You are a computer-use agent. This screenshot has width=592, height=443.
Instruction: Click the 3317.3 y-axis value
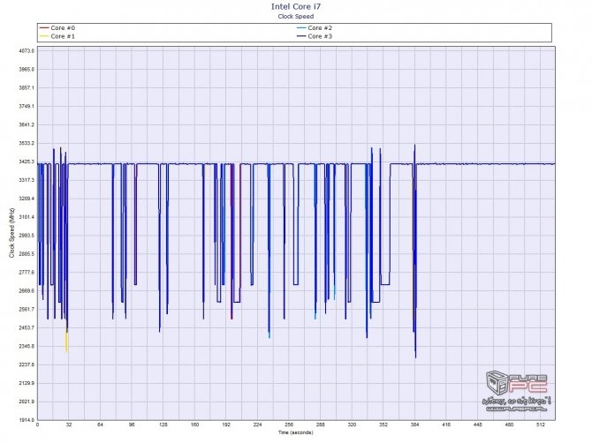click(27, 180)
